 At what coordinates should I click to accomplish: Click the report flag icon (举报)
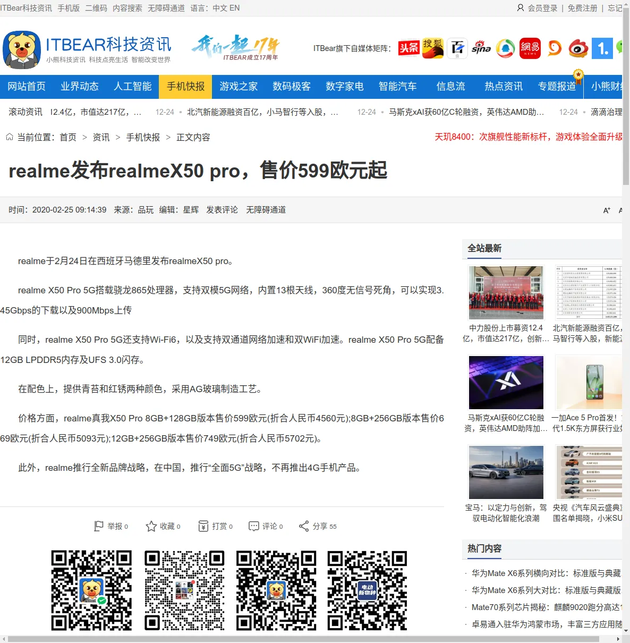pyautogui.click(x=98, y=526)
